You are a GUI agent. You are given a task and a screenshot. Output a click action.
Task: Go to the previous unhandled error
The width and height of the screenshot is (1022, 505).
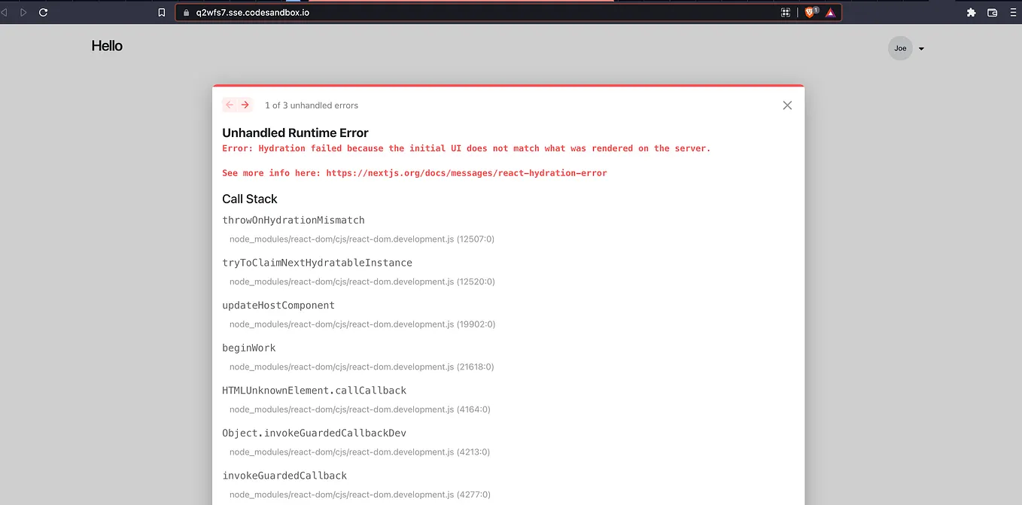tap(229, 105)
